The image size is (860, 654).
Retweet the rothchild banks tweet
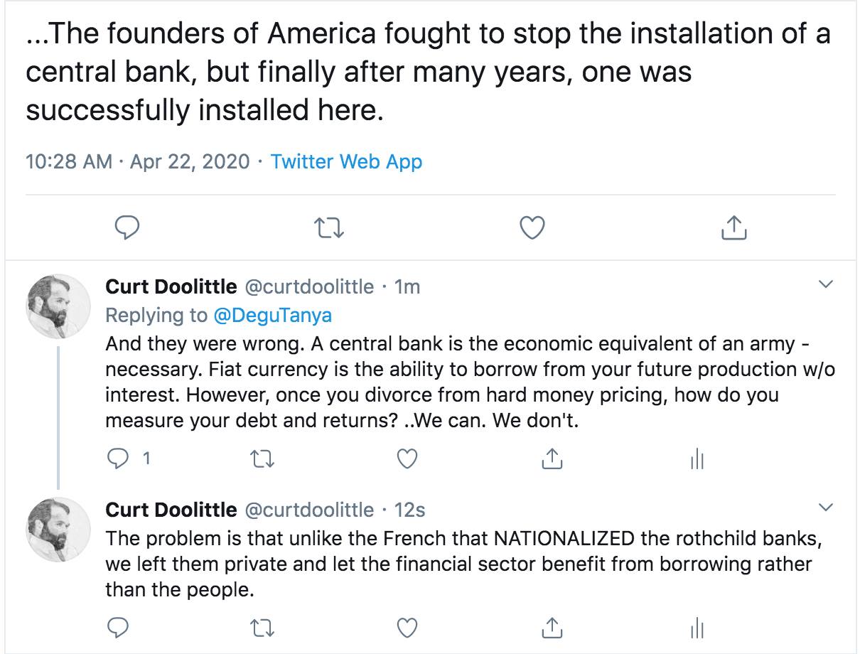[x=262, y=626]
